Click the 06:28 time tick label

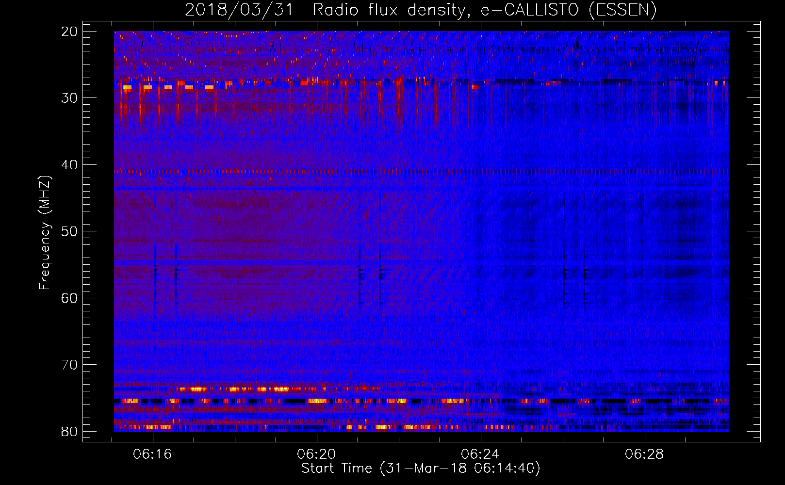(645, 454)
